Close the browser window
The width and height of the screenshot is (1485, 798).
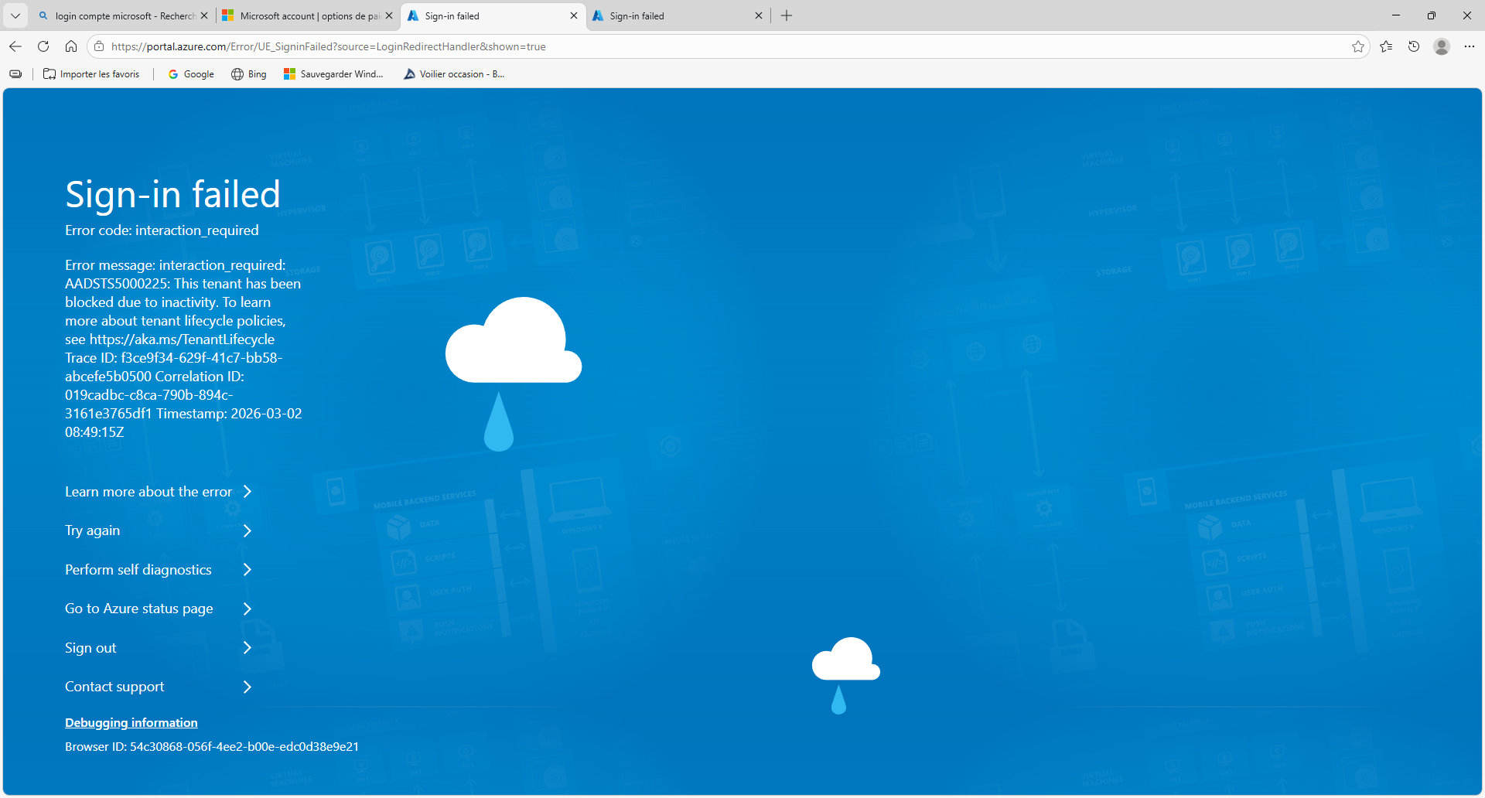pos(1467,15)
